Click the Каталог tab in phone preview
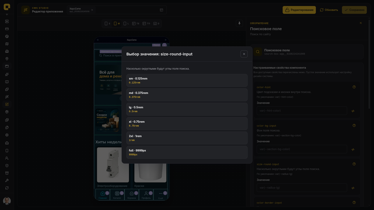The height and width of the screenshot is (210, 374). click(x=117, y=195)
